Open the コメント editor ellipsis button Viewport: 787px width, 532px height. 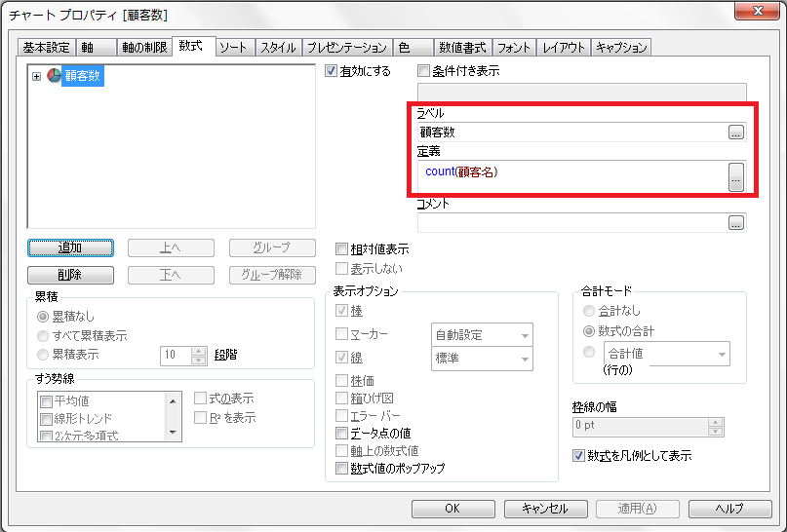tap(736, 223)
